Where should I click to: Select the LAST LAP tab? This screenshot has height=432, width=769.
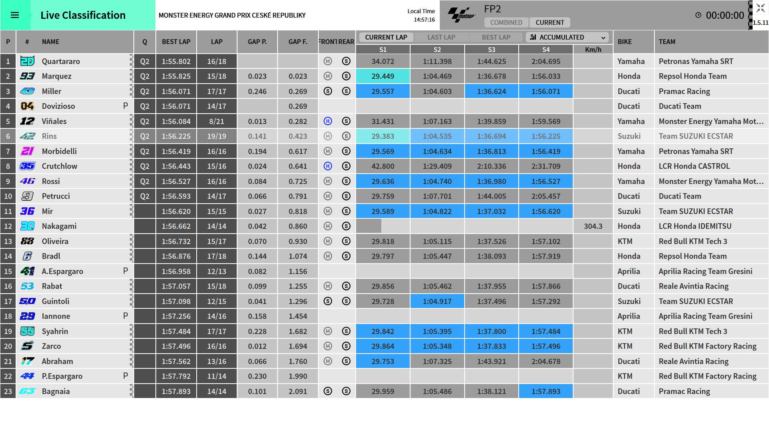coord(441,37)
